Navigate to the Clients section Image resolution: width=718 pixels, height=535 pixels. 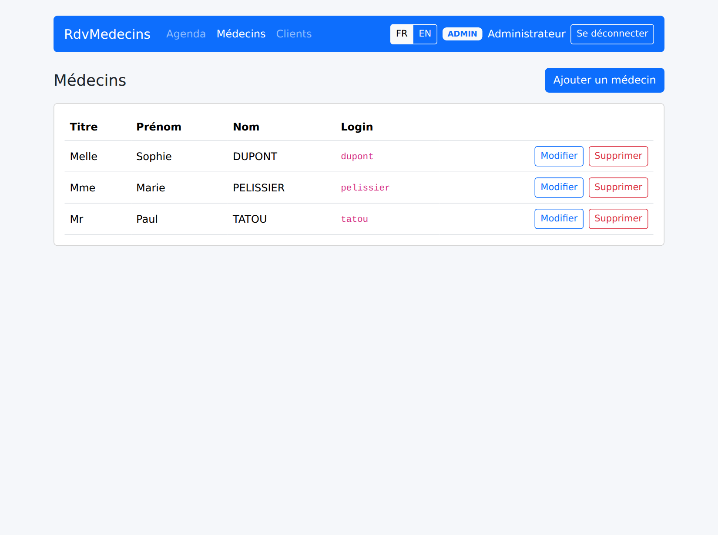(294, 34)
